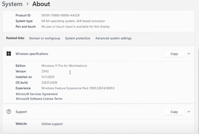
Task: Open System protection link
Action: (78, 38)
